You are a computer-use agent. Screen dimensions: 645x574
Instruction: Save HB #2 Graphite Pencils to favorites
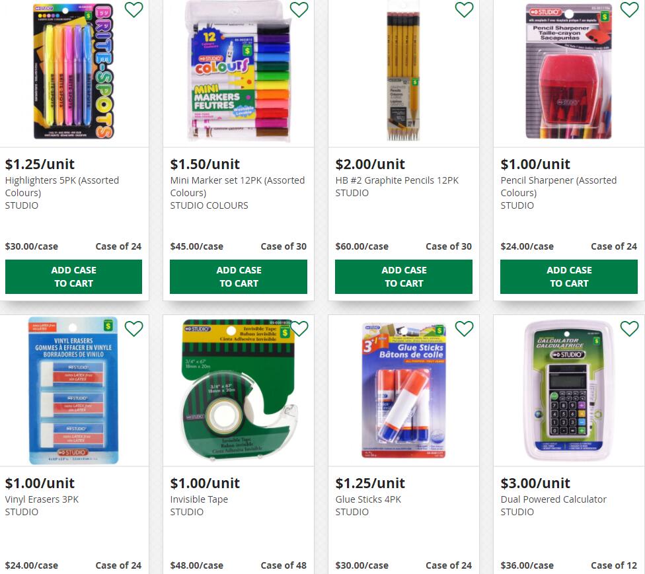click(464, 9)
